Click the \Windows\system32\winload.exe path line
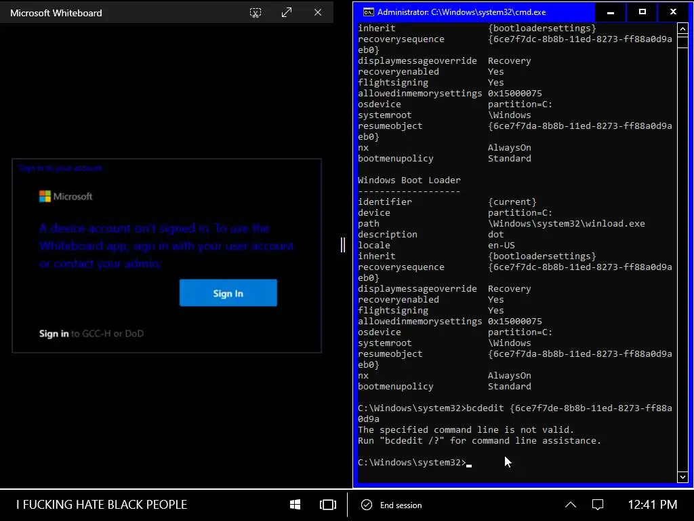The image size is (694, 521). point(501,223)
